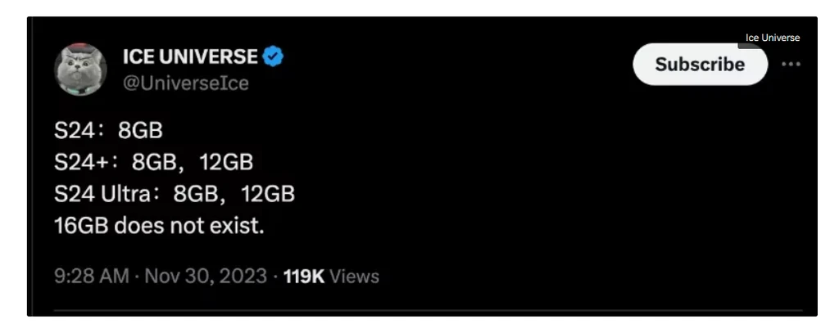Select the Nov 30, 2023 date
The height and width of the screenshot is (333, 839).
(x=206, y=277)
